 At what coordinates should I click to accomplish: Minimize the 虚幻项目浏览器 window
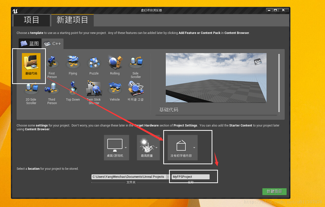tap(269, 10)
